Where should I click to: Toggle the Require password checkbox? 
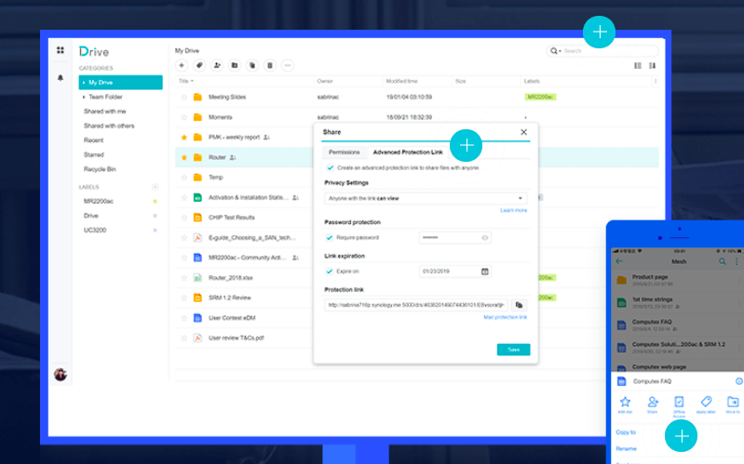(330, 237)
